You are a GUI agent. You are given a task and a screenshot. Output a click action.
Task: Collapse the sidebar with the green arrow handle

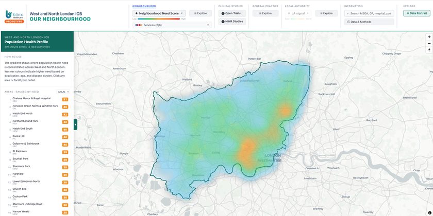point(75,124)
